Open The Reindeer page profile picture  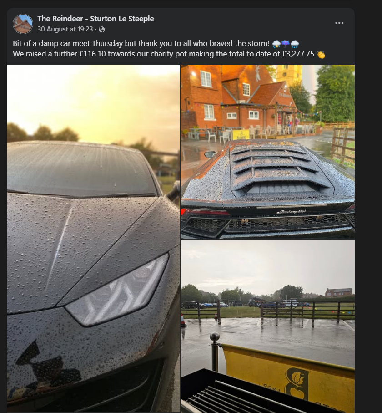pyautogui.click(x=23, y=24)
